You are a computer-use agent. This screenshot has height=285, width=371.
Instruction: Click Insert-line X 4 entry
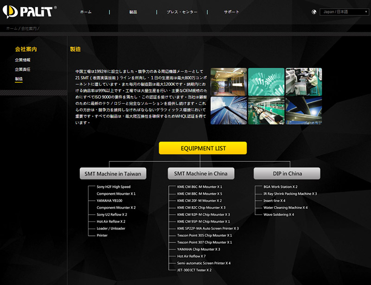275,201
